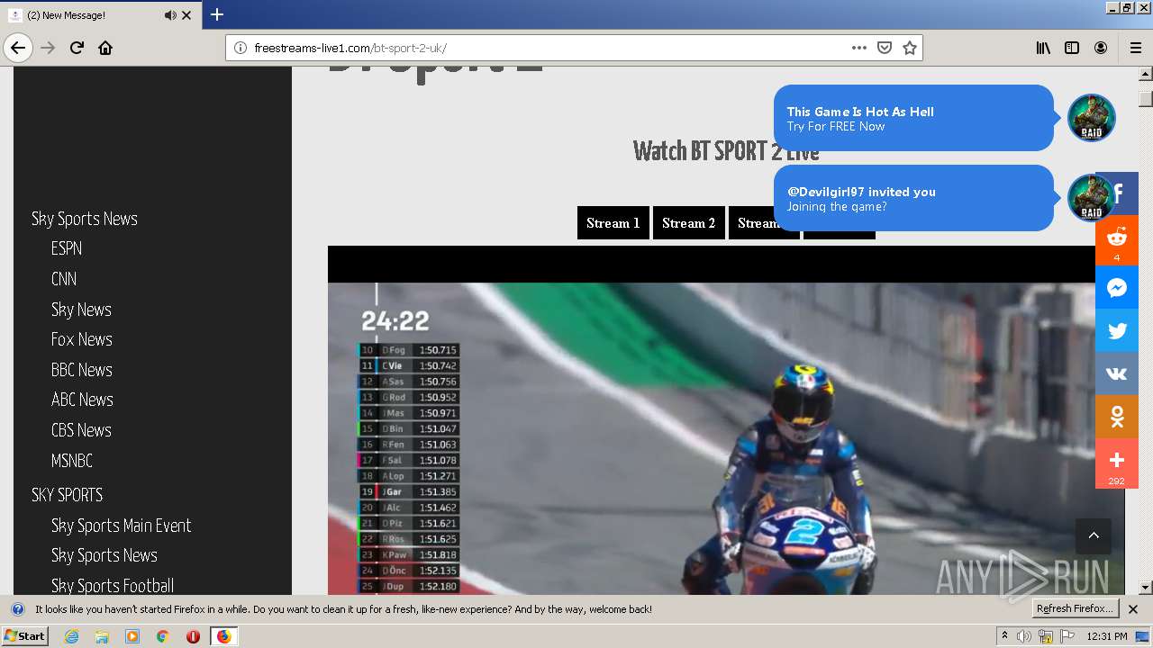Reload the current page
The image size is (1153, 648).
pyautogui.click(x=77, y=48)
